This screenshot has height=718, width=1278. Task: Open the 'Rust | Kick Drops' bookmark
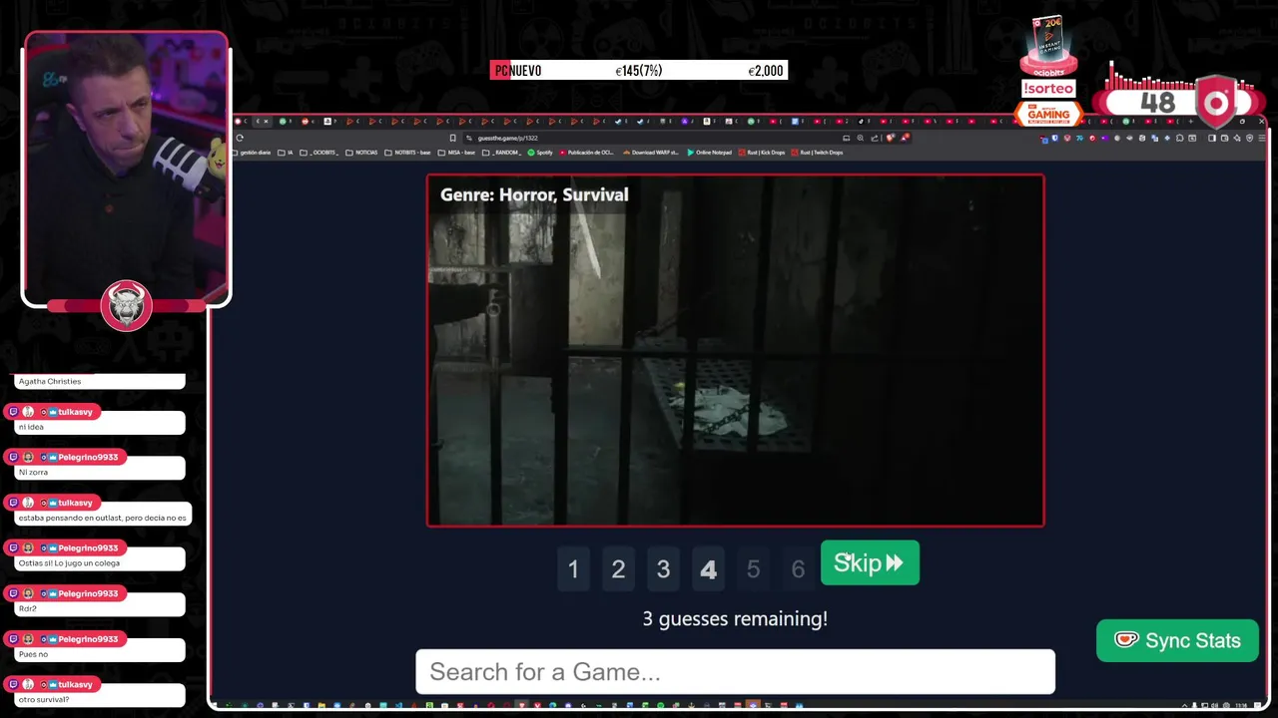point(763,153)
